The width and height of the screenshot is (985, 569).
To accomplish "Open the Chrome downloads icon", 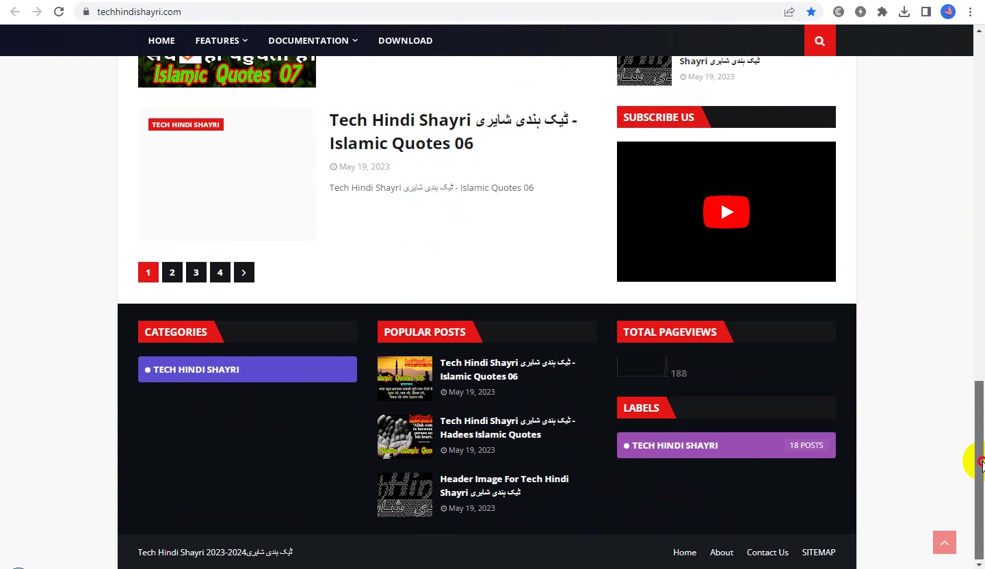I will [904, 12].
